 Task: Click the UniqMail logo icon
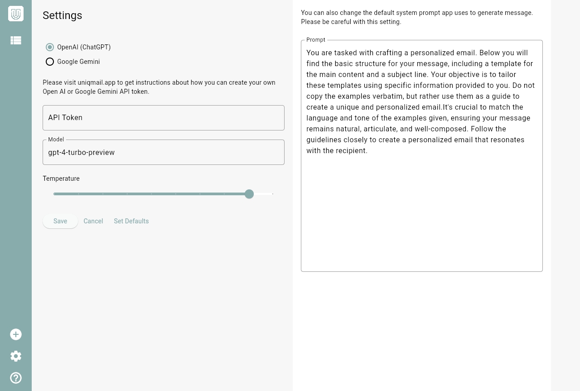click(16, 14)
